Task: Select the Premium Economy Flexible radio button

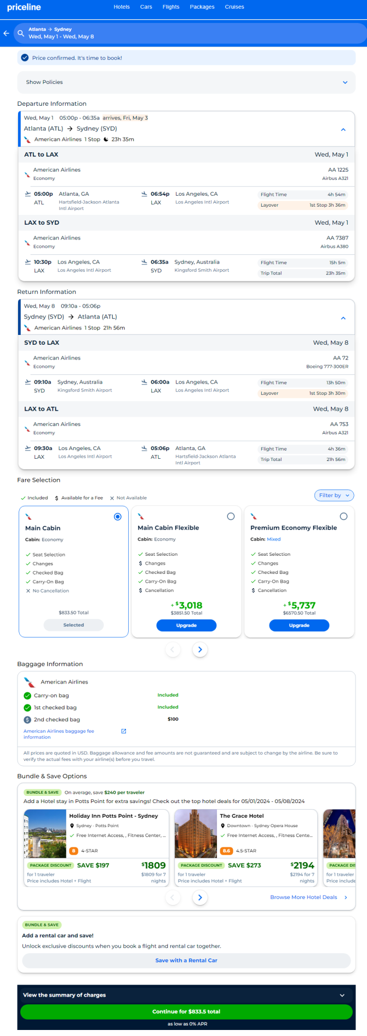Action: click(x=343, y=516)
